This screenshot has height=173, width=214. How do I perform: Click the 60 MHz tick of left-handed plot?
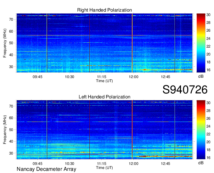tap(11, 118)
